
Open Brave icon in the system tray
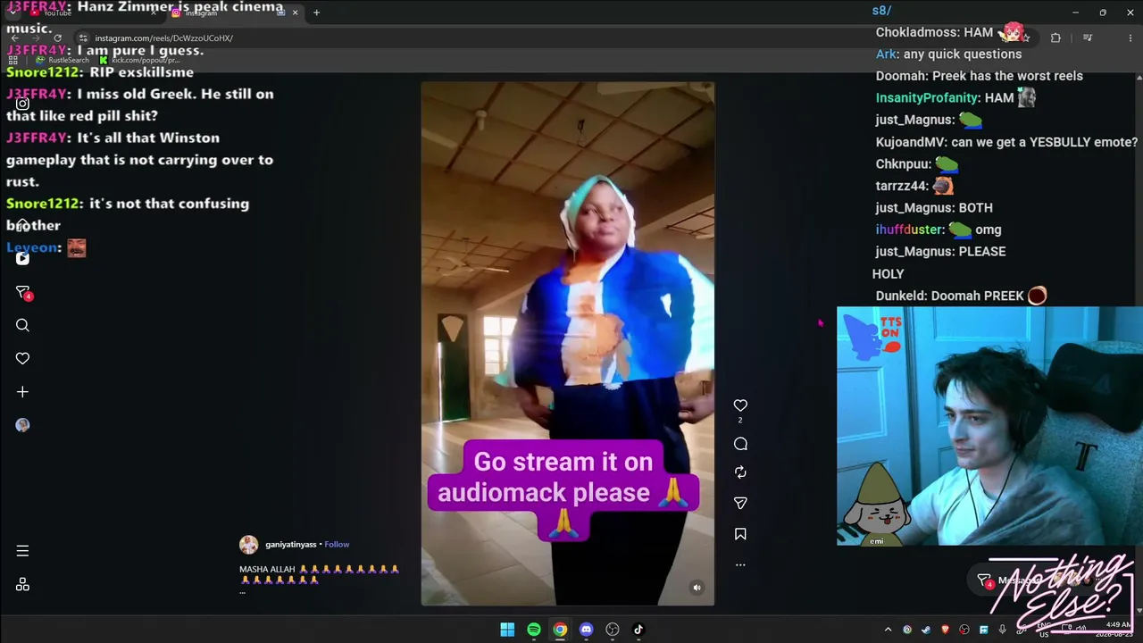click(x=945, y=630)
